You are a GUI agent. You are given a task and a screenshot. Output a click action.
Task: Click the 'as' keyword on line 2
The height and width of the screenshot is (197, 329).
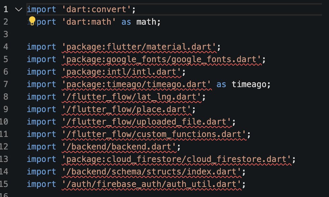coord(126,22)
